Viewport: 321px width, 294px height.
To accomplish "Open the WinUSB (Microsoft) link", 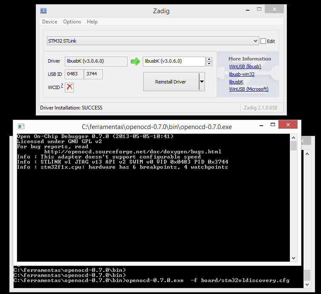I will click(x=249, y=89).
